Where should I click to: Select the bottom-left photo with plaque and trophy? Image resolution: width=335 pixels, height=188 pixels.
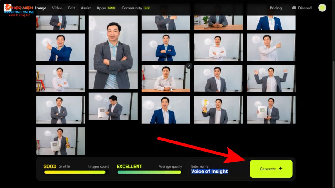point(60,141)
